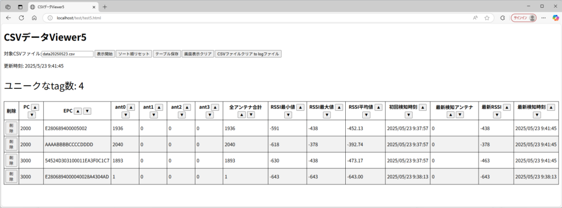The image size is (562, 208).
Task: Delete row for EPC E2806894000040028A4304AD
Action: [x=11, y=176]
